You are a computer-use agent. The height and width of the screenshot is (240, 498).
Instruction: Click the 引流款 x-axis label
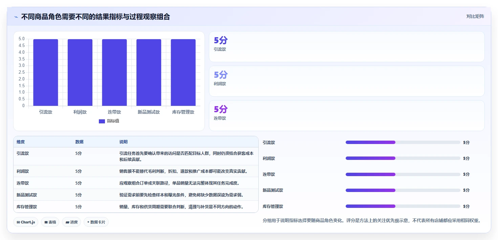click(x=46, y=112)
